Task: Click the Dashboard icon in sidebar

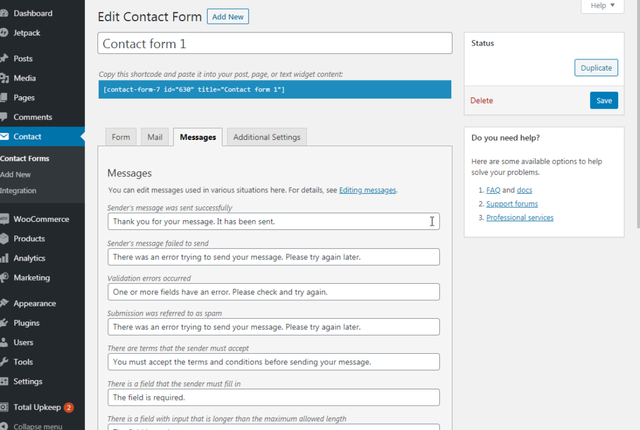Action: [x=4, y=13]
